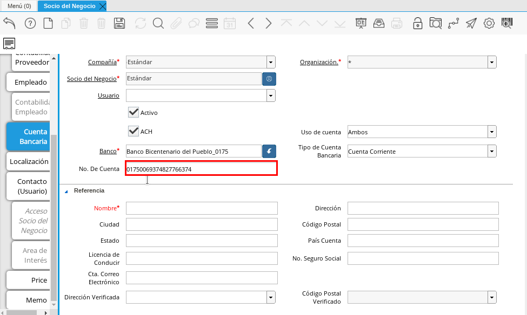Expand the Compañía dropdown
The image size is (527, 315).
pyautogui.click(x=271, y=62)
